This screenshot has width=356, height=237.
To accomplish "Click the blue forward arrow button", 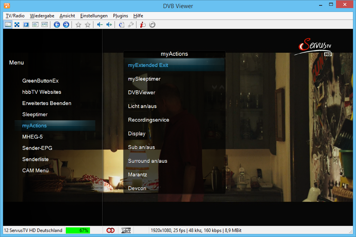I will coord(66,25).
